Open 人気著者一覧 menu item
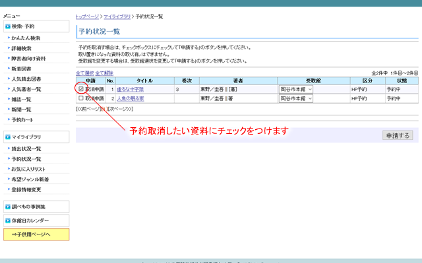422x263 pixels. pyautogui.click(x=26, y=89)
